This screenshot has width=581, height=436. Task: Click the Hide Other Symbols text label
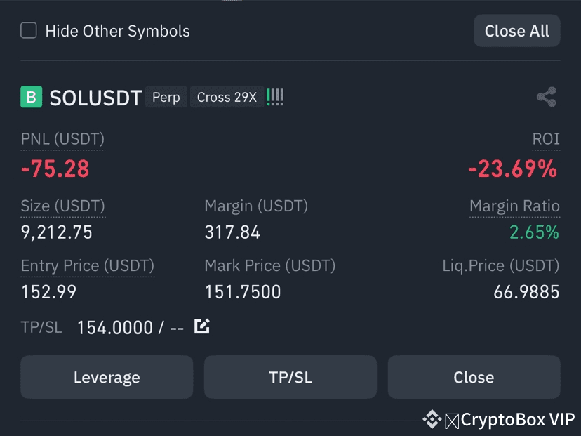tap(117, 31)
